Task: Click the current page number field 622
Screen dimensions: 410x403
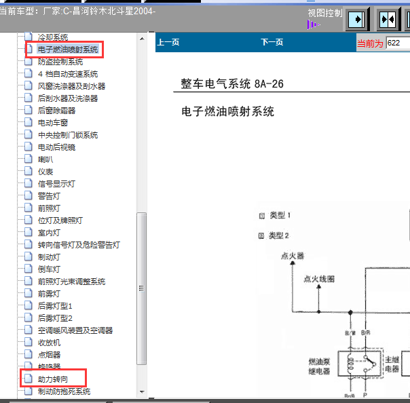Action: [398, 43]
